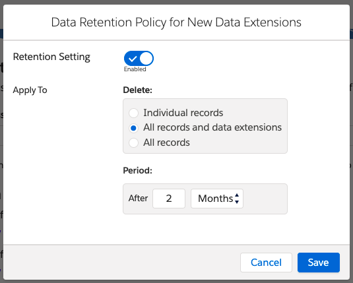Screen dimensions: 353x283
Task: Cancel the retention policy dialog
Action: pos(266,263)
